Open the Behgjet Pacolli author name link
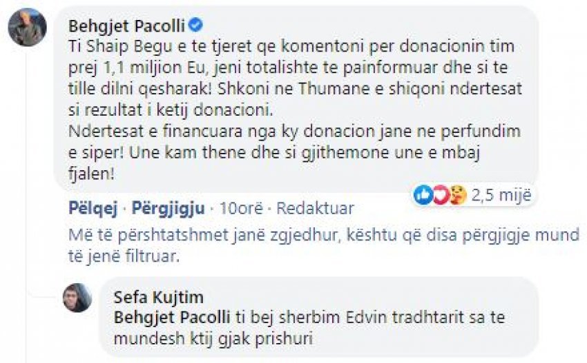Image resolution: width=587 pixels, height=363 pixels. click(x=126, y=25)
